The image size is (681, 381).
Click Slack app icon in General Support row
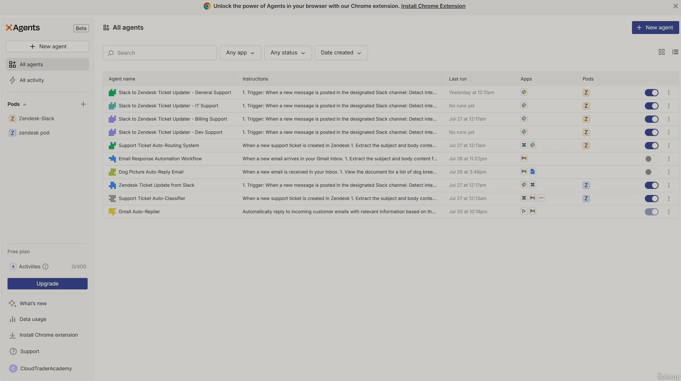[x=524, y=92]
